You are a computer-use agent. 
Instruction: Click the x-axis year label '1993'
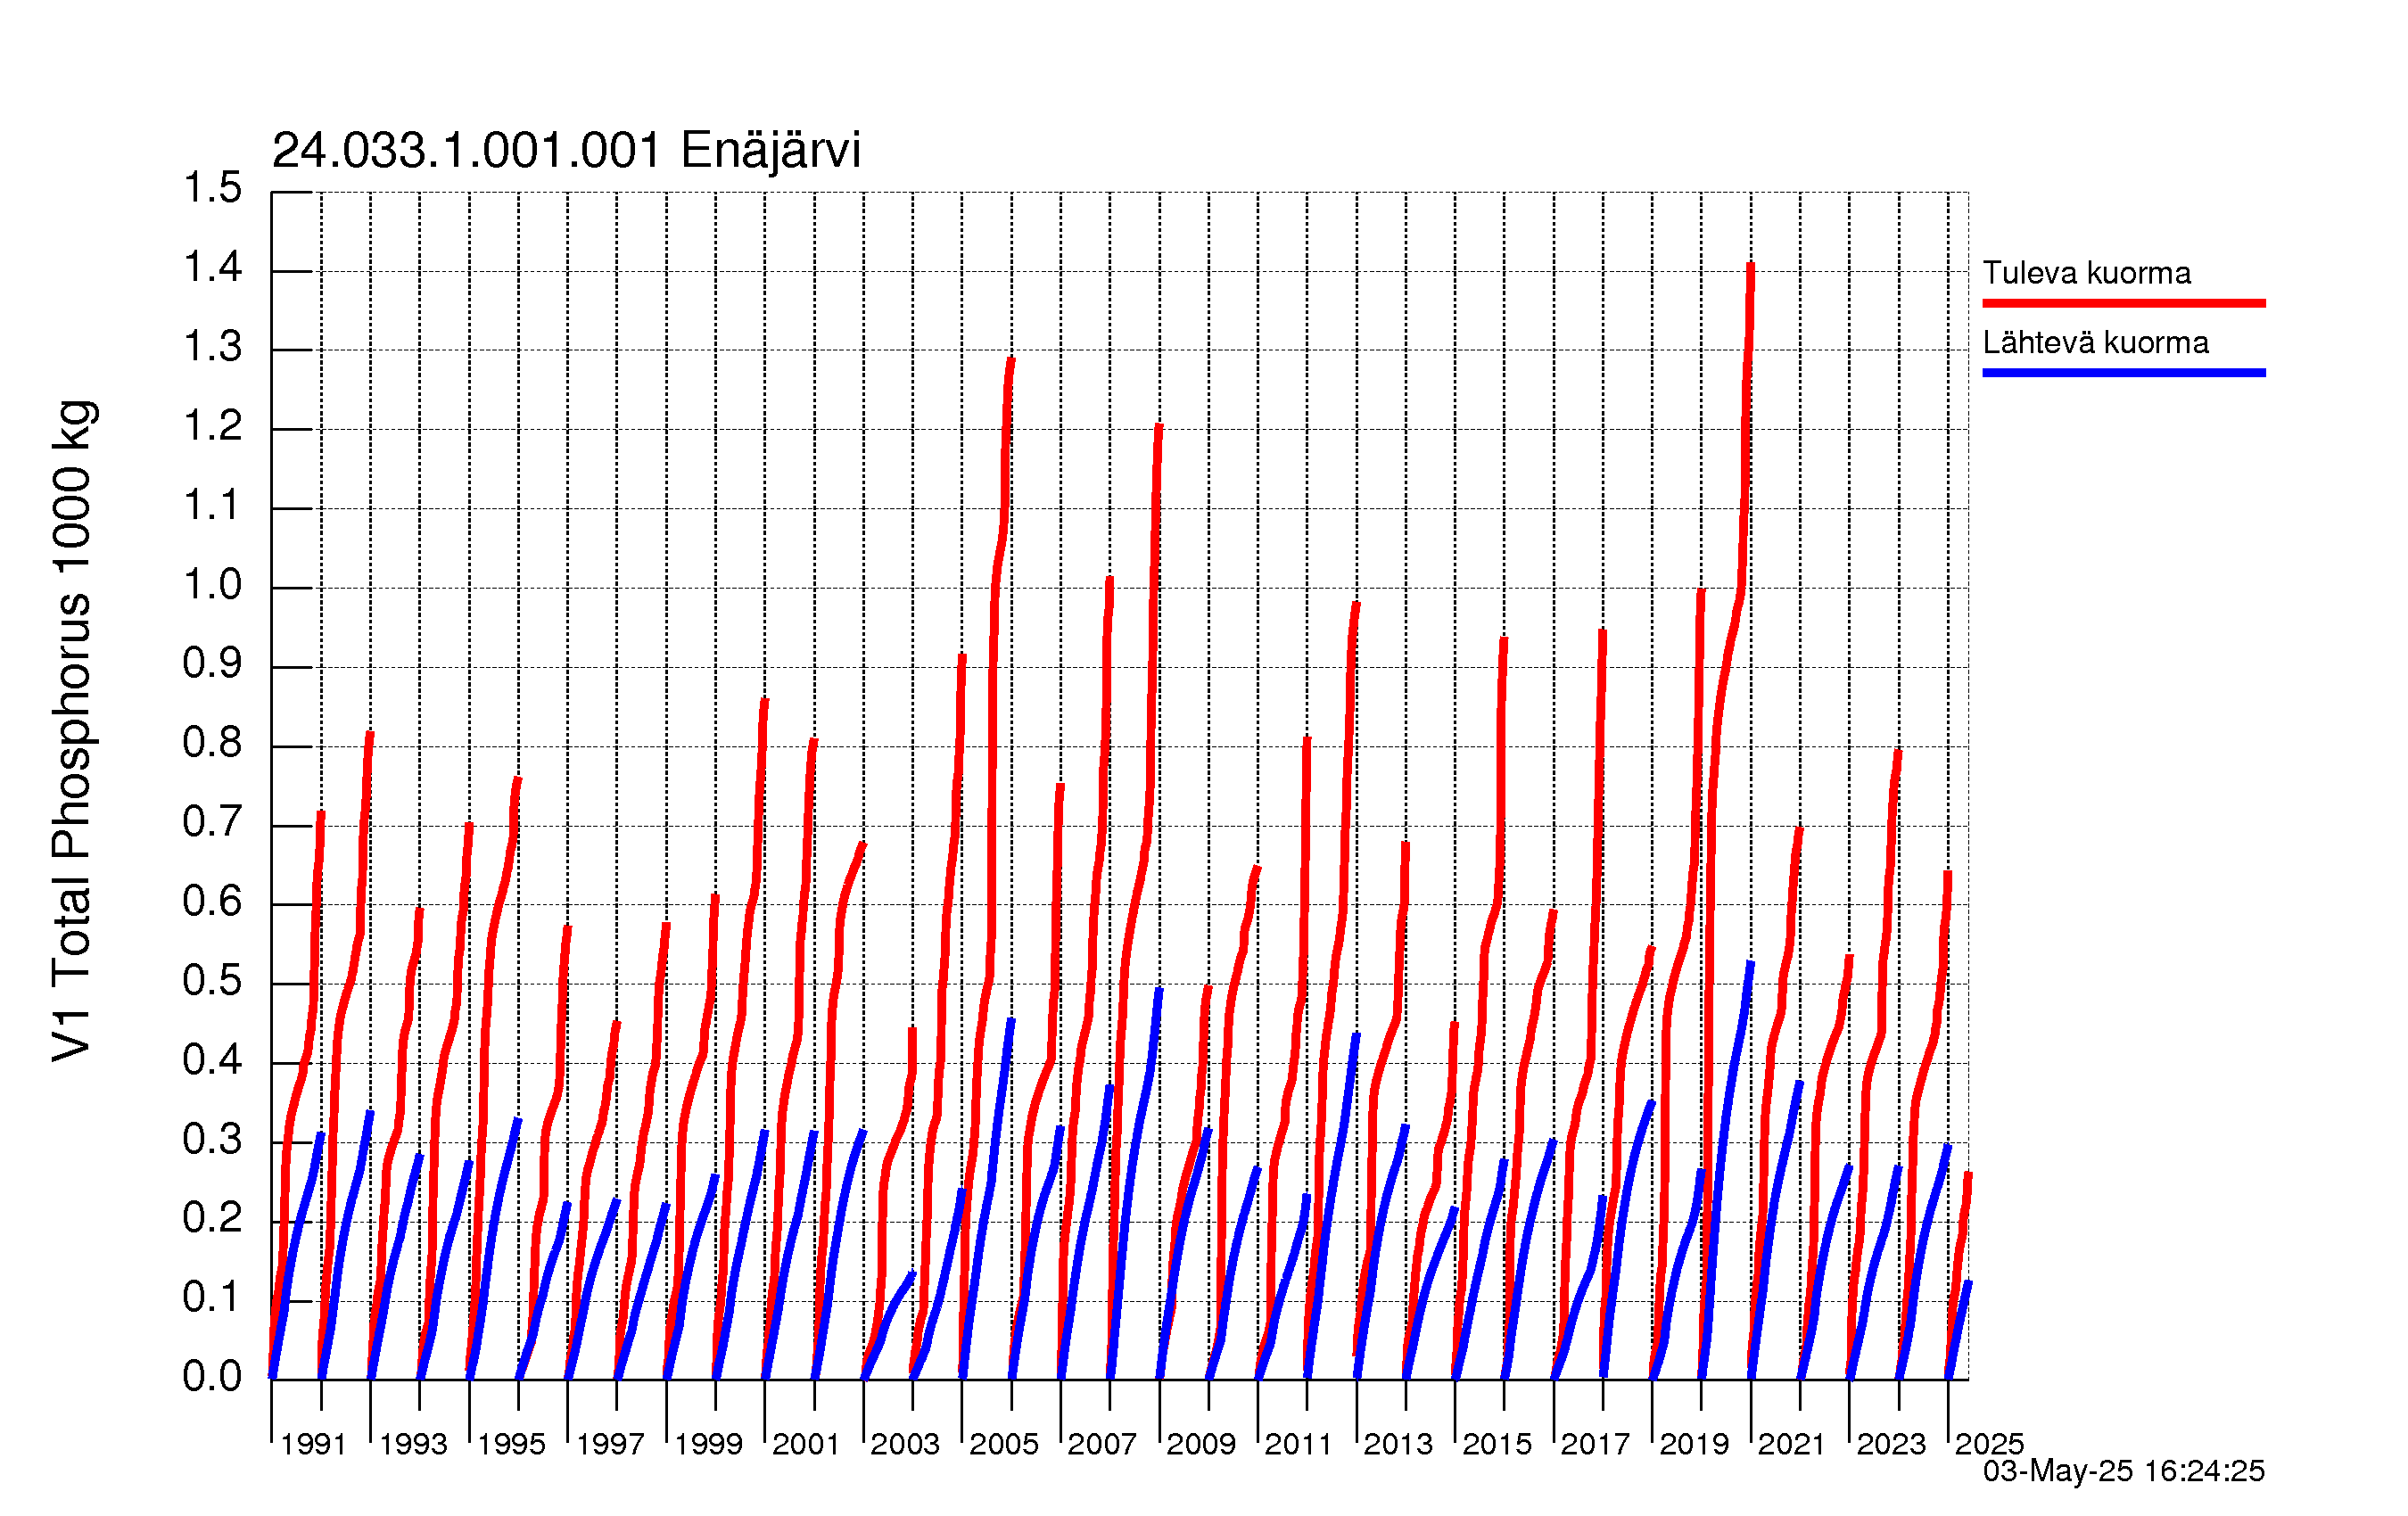click(412, 1444)
